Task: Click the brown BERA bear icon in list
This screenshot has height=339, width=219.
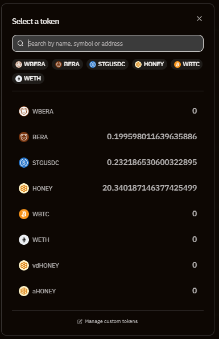Action: coord(24,137)
